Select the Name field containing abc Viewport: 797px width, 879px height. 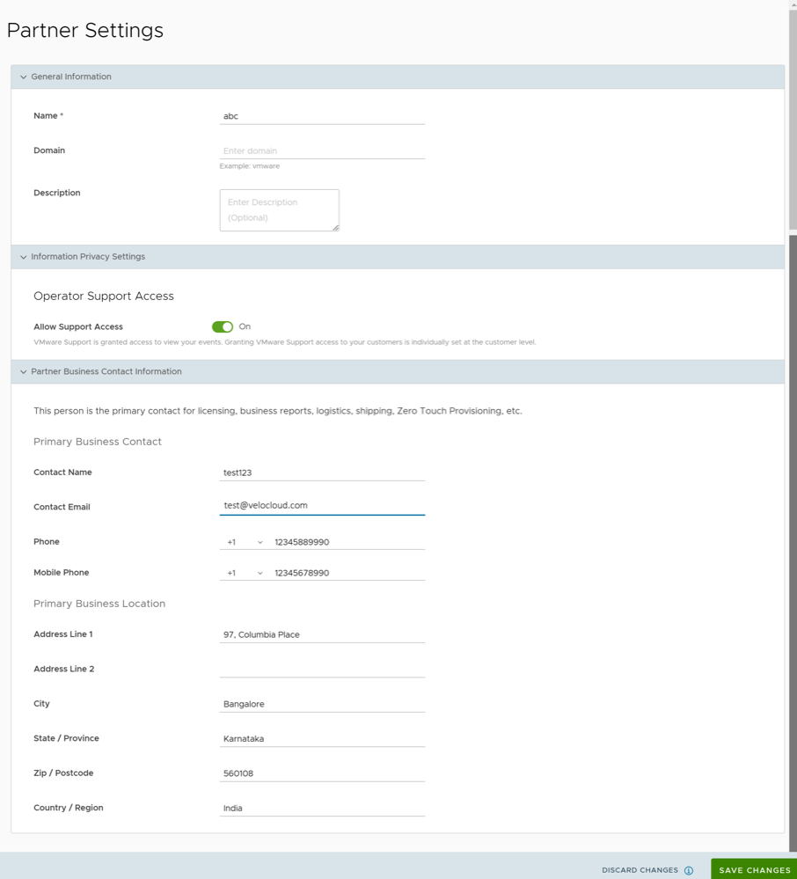coord(322,115)
